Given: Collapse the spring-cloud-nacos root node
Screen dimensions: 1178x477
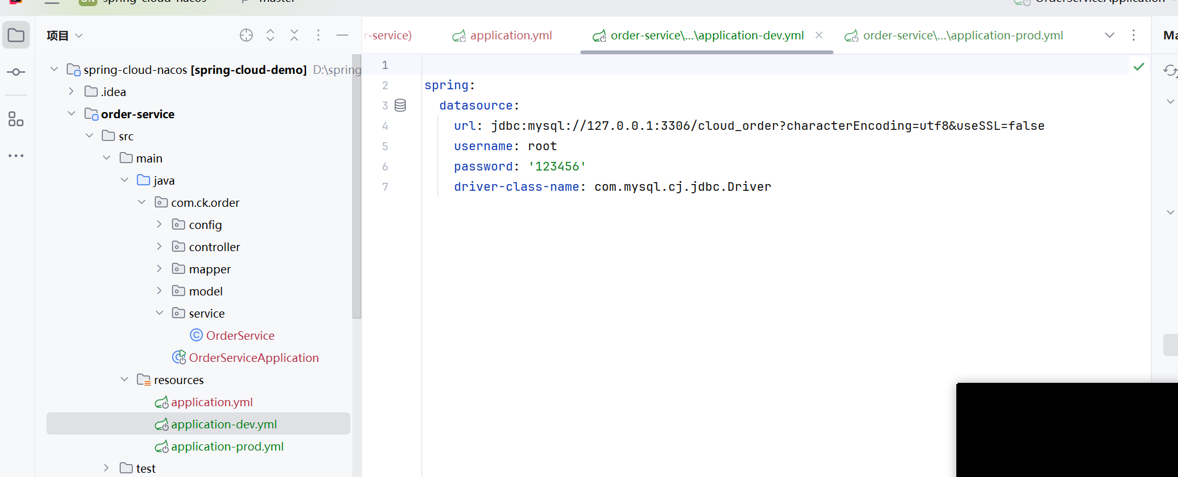Looking at the screenshot, I should click(54, 69).
